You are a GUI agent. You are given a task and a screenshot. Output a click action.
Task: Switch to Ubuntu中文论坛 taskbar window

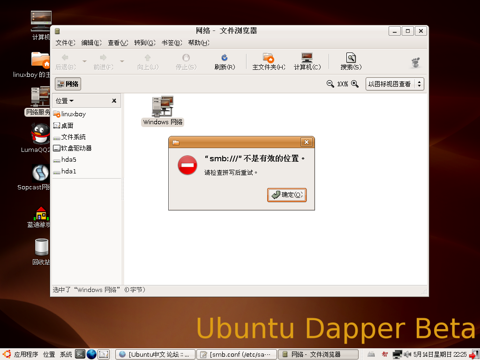tap(155, 354)
